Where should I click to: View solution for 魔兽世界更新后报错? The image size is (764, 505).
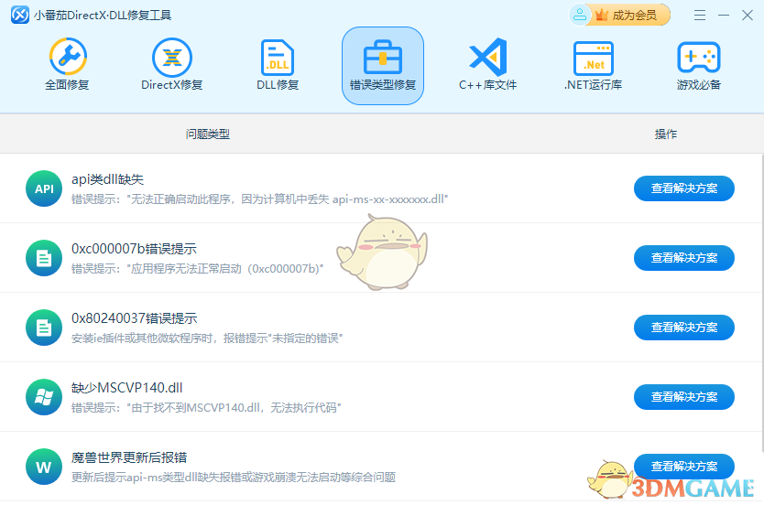click(684, 466)
